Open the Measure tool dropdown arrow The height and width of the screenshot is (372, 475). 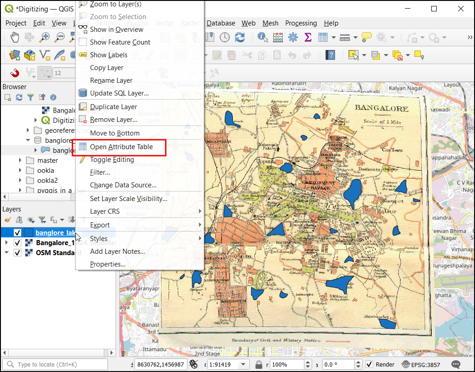tap(356, 38)
